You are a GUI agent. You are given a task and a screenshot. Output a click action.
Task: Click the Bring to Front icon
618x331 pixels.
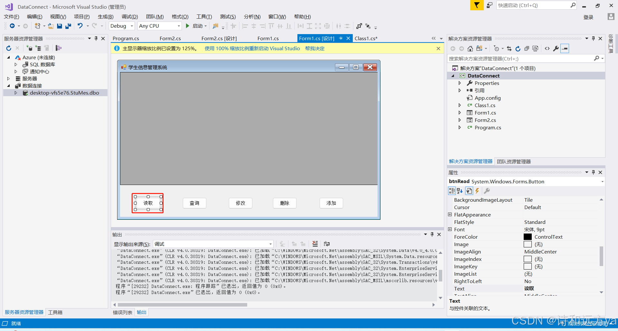click(x=359, y=26)
